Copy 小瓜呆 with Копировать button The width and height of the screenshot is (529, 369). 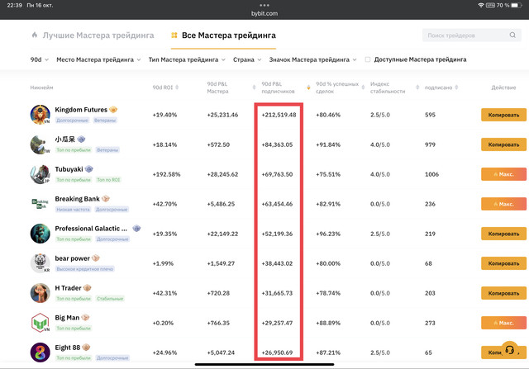[503, 144]
